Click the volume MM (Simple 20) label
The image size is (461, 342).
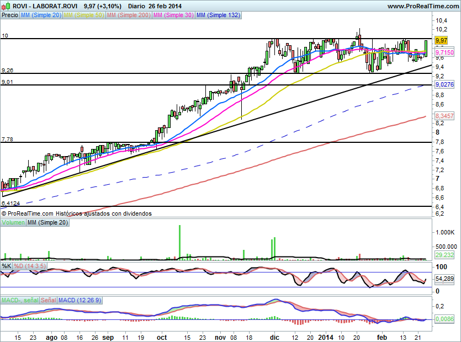pyautogui.click(x=47, y=222)
